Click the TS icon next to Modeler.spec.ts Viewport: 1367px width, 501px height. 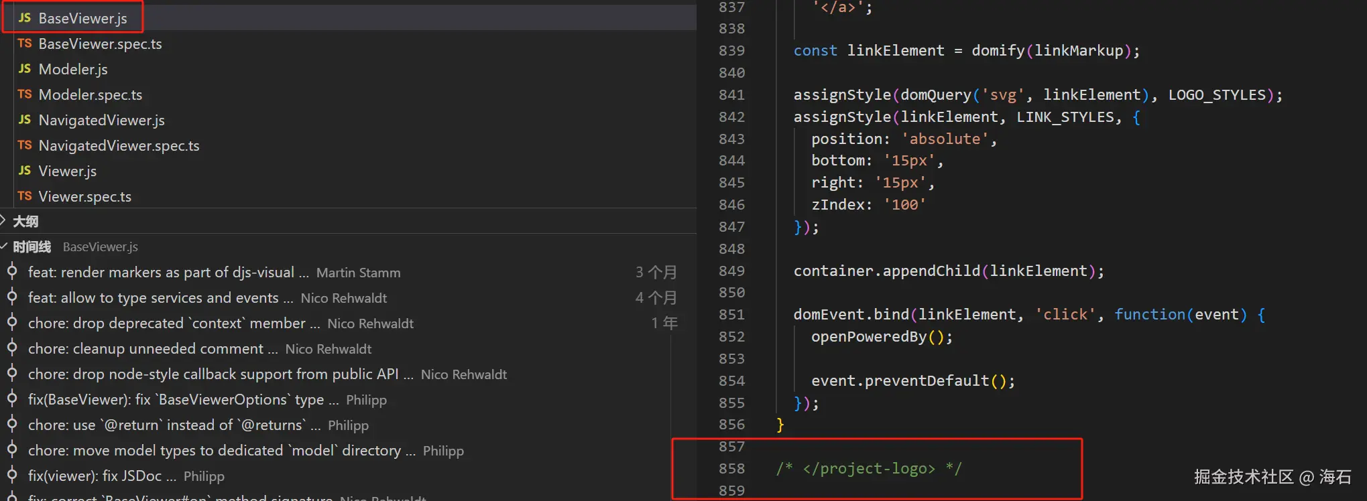tap(25, 94)
